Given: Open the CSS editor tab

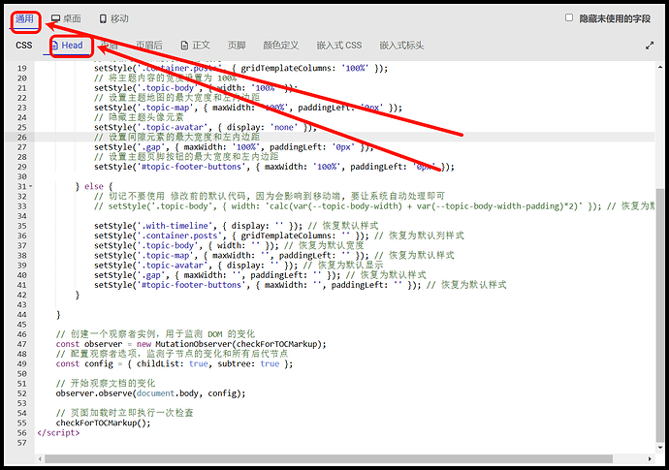Looking at the screenshot, I should (24, 46).
